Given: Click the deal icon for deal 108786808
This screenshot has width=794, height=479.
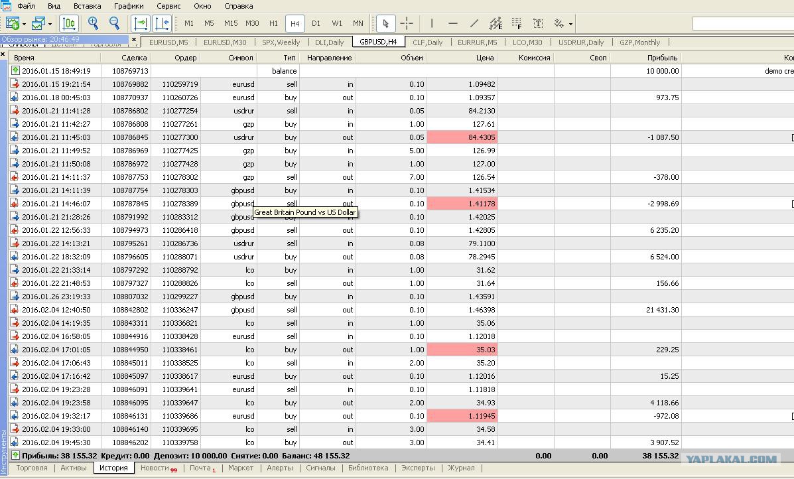Looking at the screenshot, I should point(15,123).
